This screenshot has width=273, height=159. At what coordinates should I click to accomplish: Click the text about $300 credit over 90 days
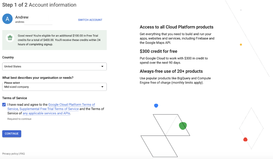pos(174,60)
